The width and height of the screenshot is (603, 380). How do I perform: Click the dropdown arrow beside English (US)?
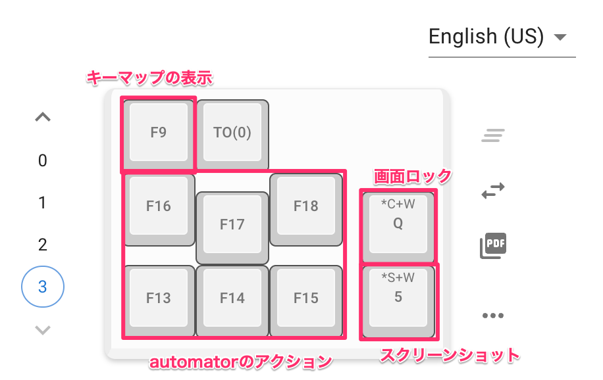click(x=560, y=37)
